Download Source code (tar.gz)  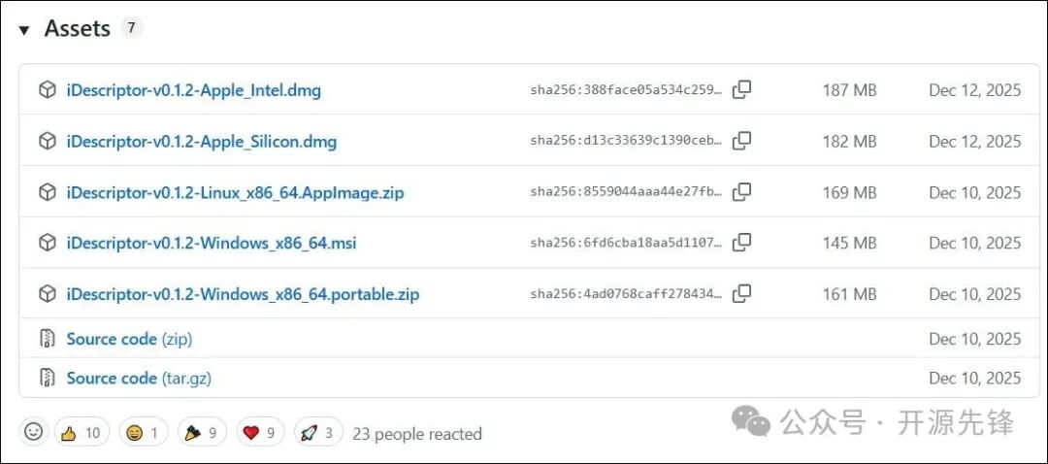coord(138,378)
